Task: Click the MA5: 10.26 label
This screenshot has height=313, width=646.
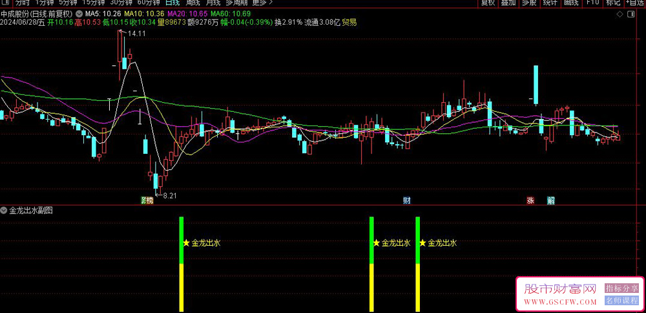Action: pyautogui.click(x=103, y=13)
